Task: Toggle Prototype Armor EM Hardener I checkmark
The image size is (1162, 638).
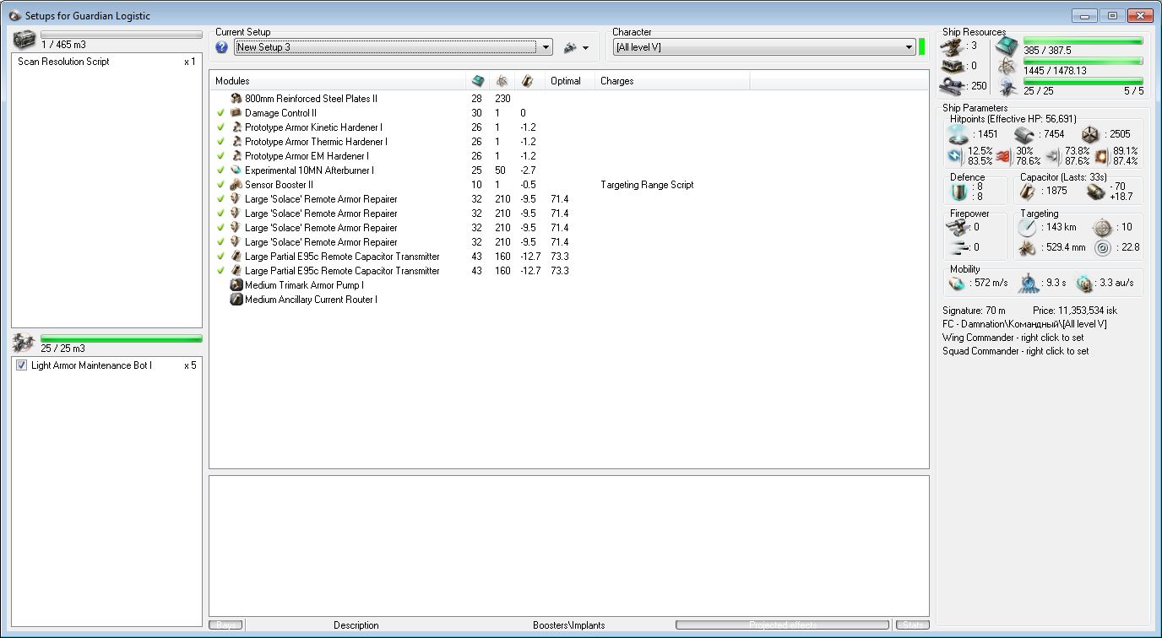Action: (220, 156)
